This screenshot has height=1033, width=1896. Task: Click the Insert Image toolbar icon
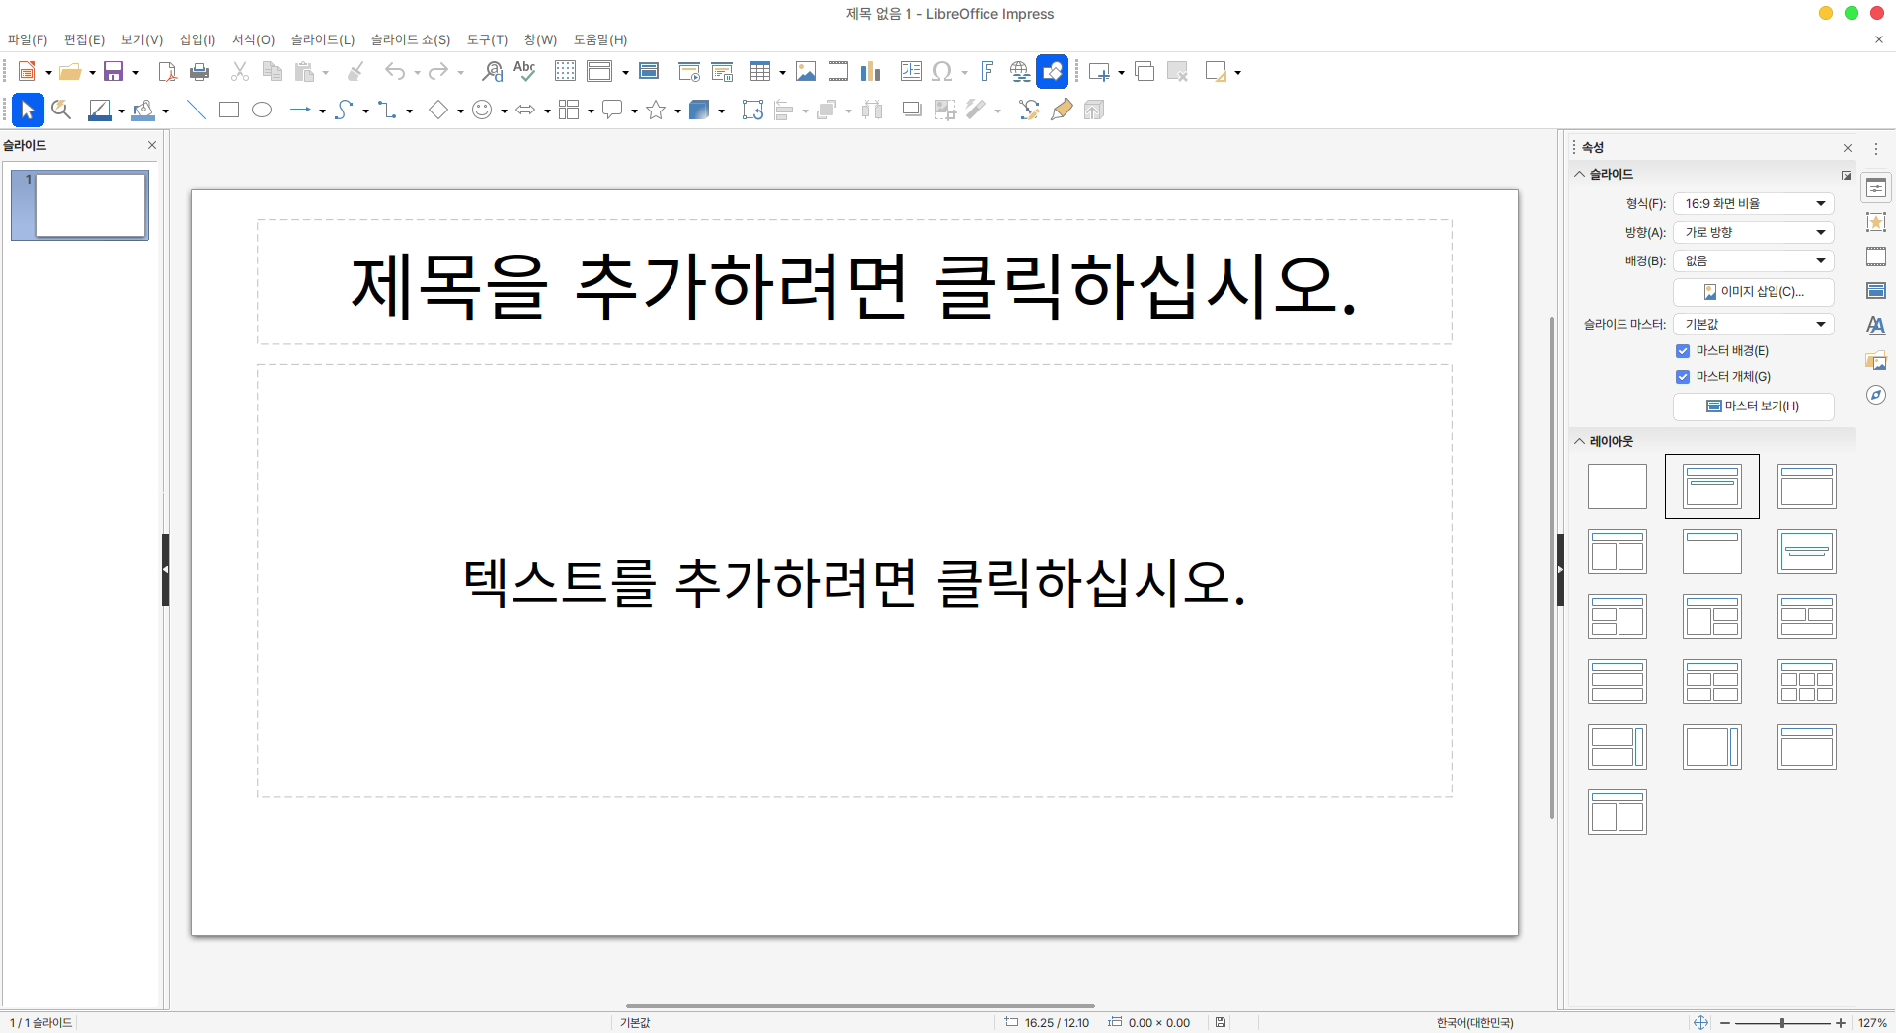806,71
